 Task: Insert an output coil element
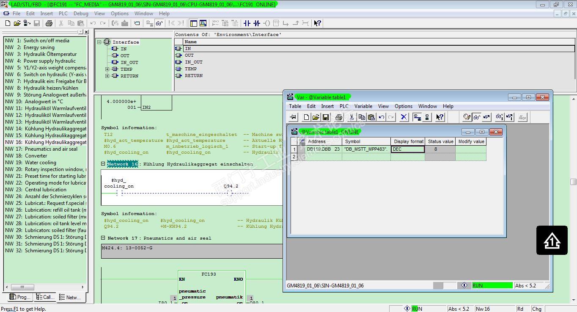coord(267,23)
